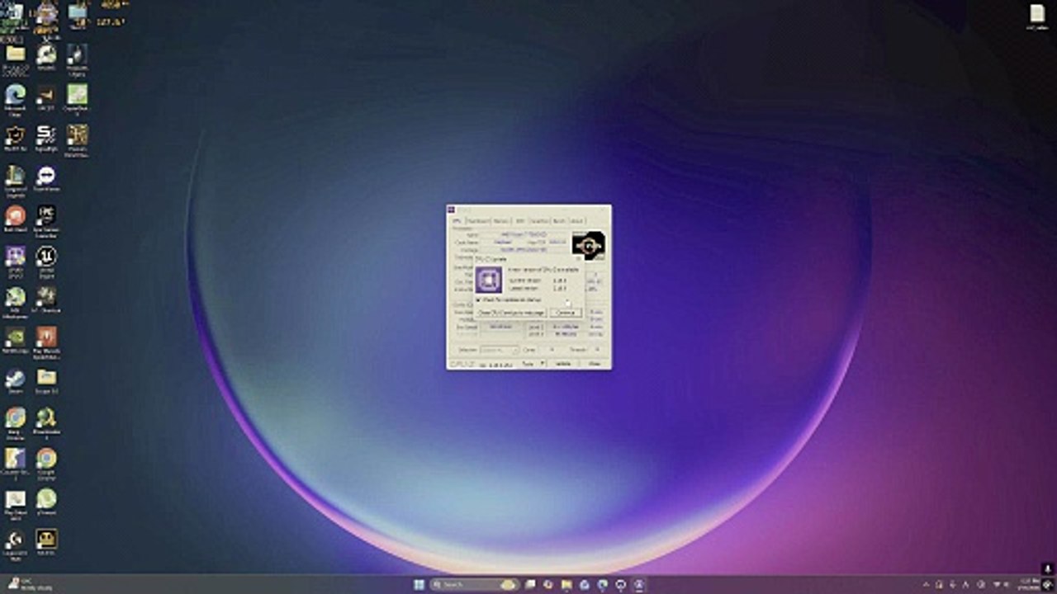The width and height of the screenshot is (1057, 594).
Task: Click Continue in the CPU-Z update dialog
Action: tap(566, 313)
